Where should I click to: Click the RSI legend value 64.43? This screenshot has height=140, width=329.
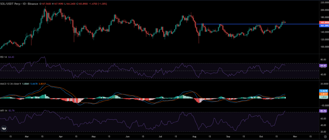tap(11, 57)
